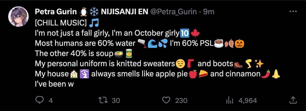Image resolution: width=306 pixels, height=111 pixels.
Task: Click the Petra Gurin display name
Action: point(56,12)
